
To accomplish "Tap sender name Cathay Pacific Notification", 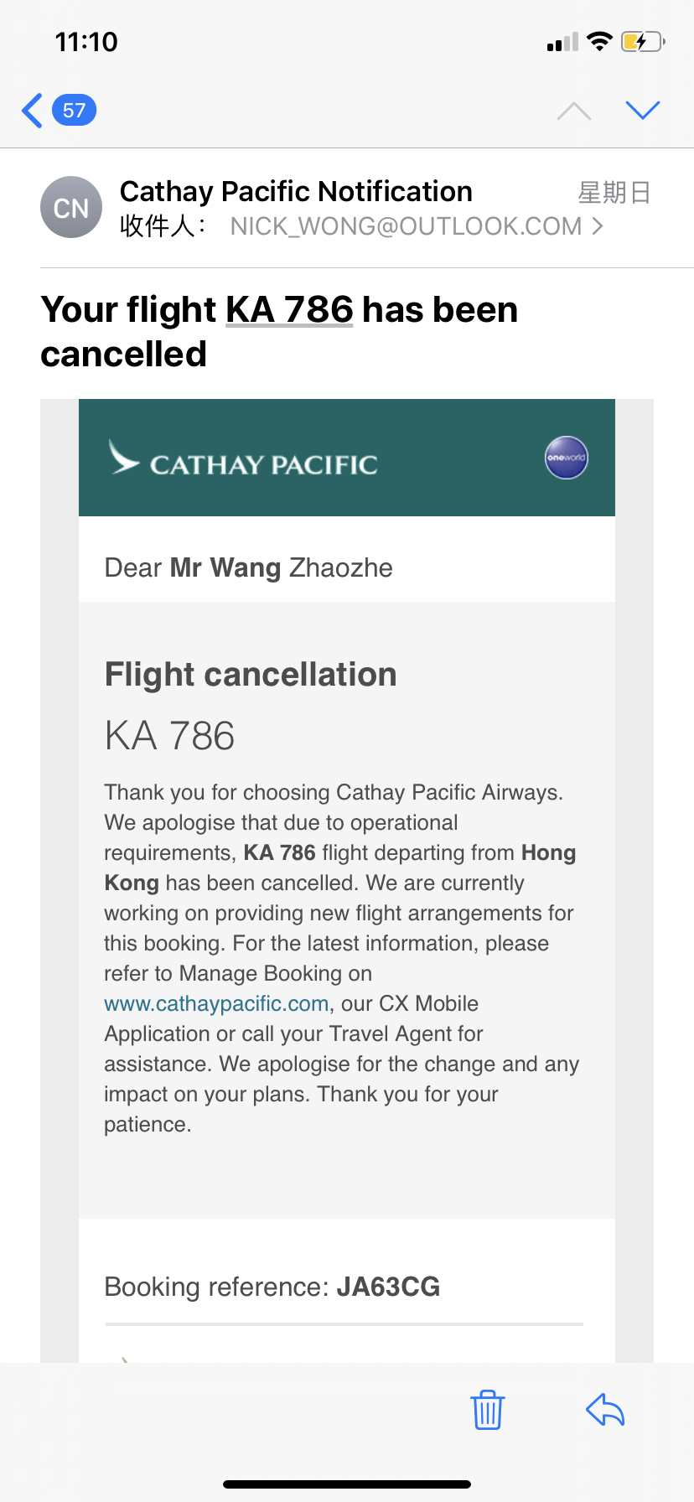I will (296, 191).
